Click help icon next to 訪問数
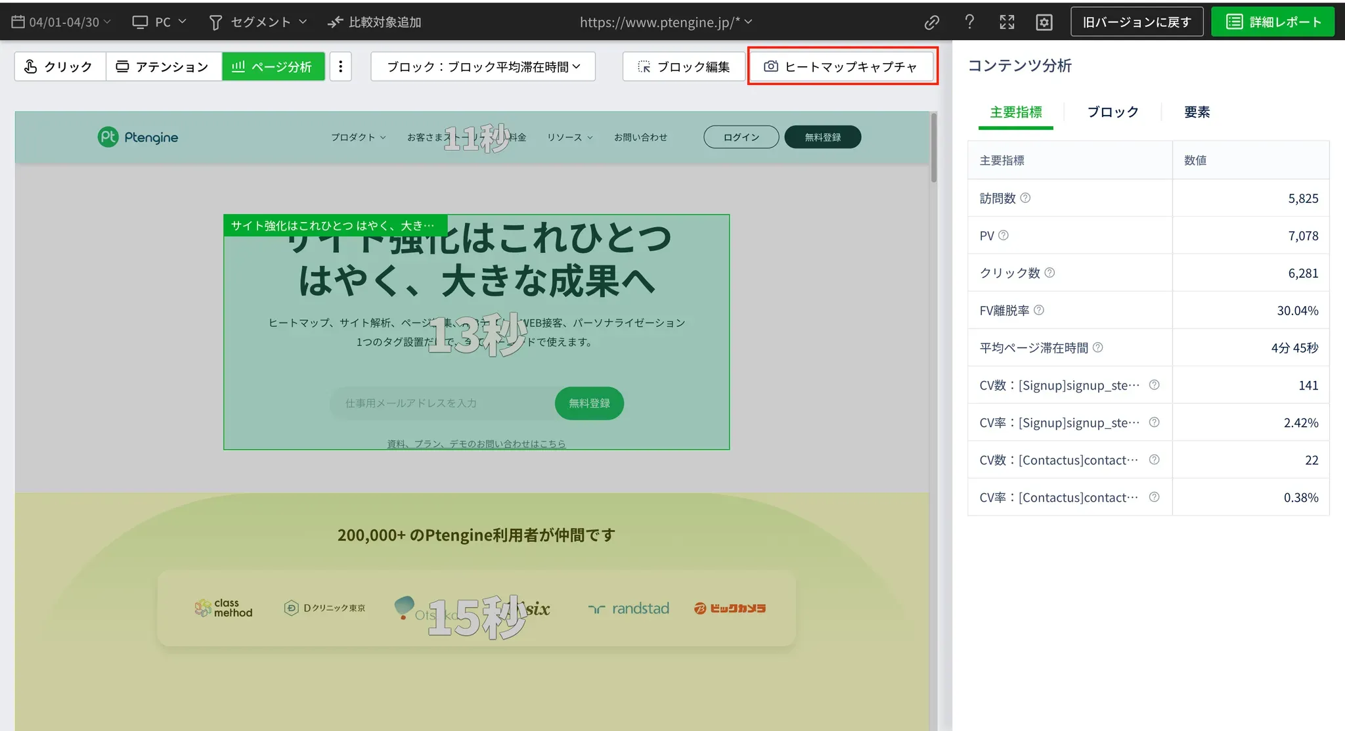Viewport: 1345px width, 731px height. click(x=1025, y=198)
